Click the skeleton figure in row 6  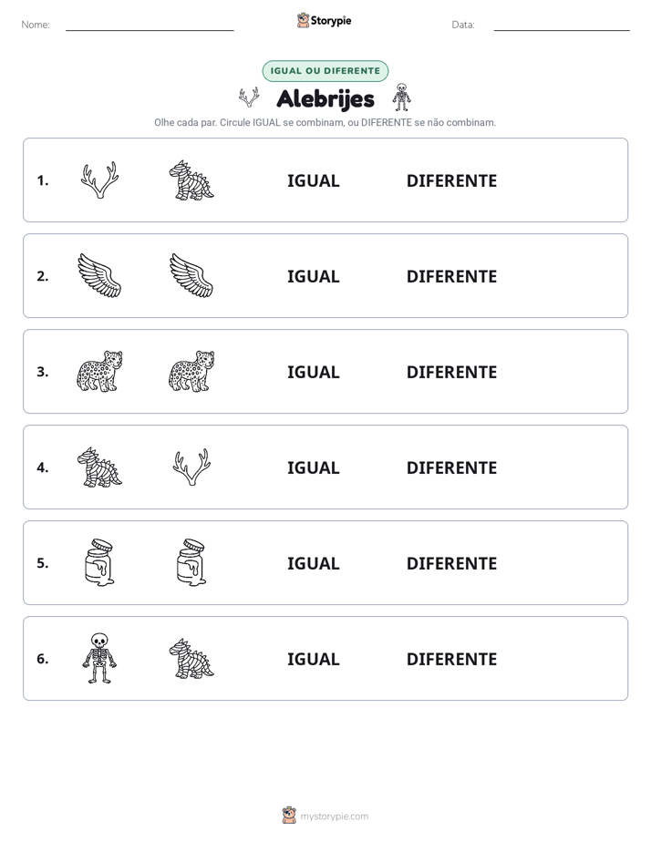[99, 658]
